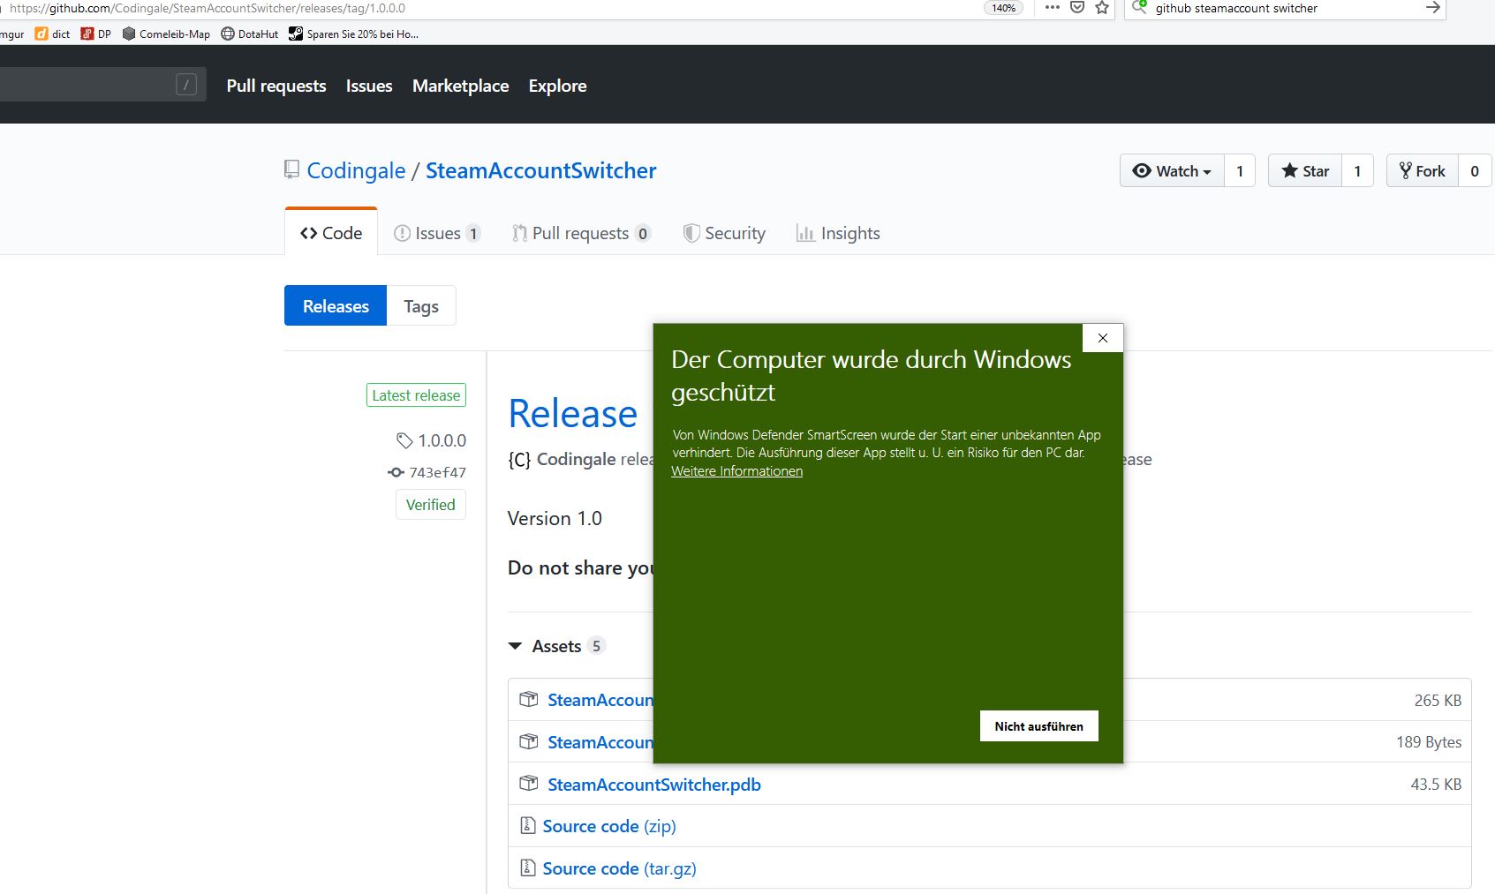Click the watchers count next to Watch

click(x=1240, y=171)
